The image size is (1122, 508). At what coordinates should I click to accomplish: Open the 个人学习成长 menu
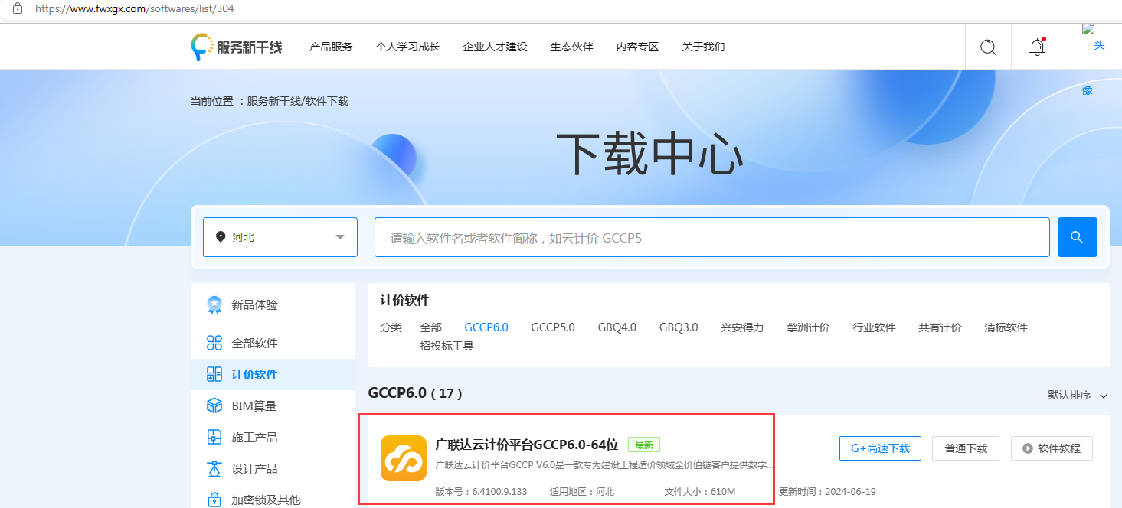[x=407, y=47]
